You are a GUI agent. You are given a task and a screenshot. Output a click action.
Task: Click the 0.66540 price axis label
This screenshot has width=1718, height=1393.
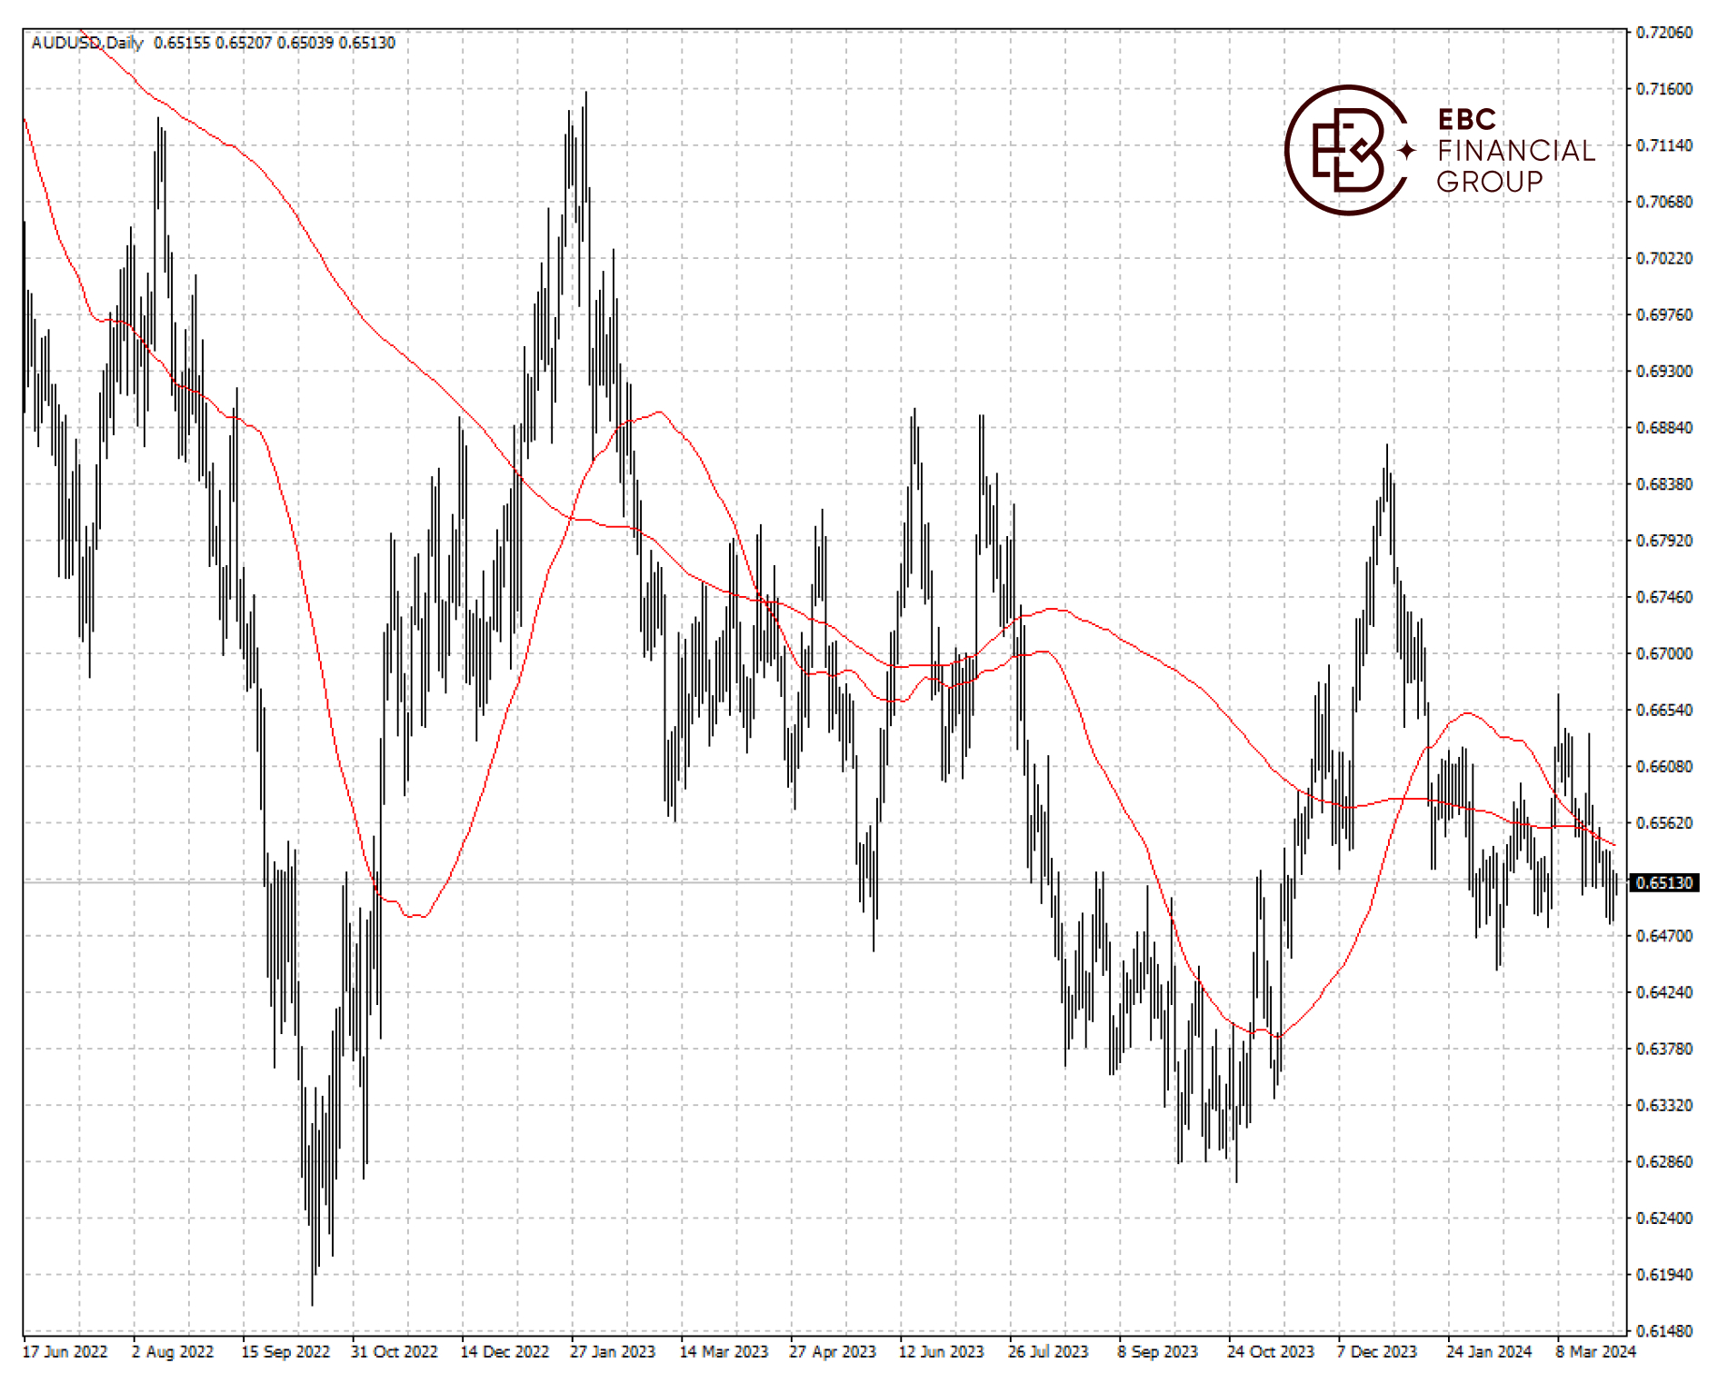pyautogui.click(x=1664, y=710)
